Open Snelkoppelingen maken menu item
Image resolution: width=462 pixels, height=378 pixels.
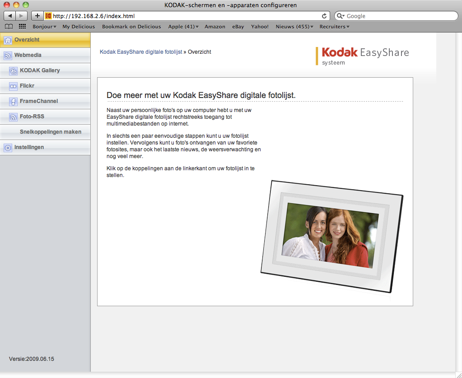(x=51, y=132)
